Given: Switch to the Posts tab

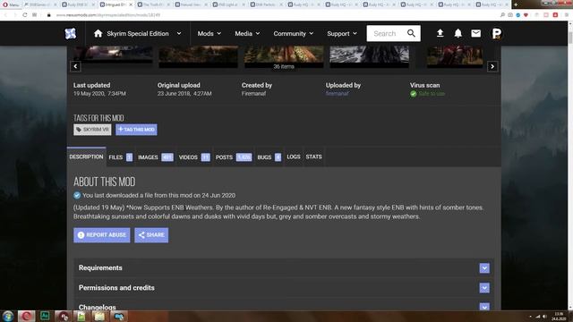Looking at the screenshot, I should [x=233, y=157].
